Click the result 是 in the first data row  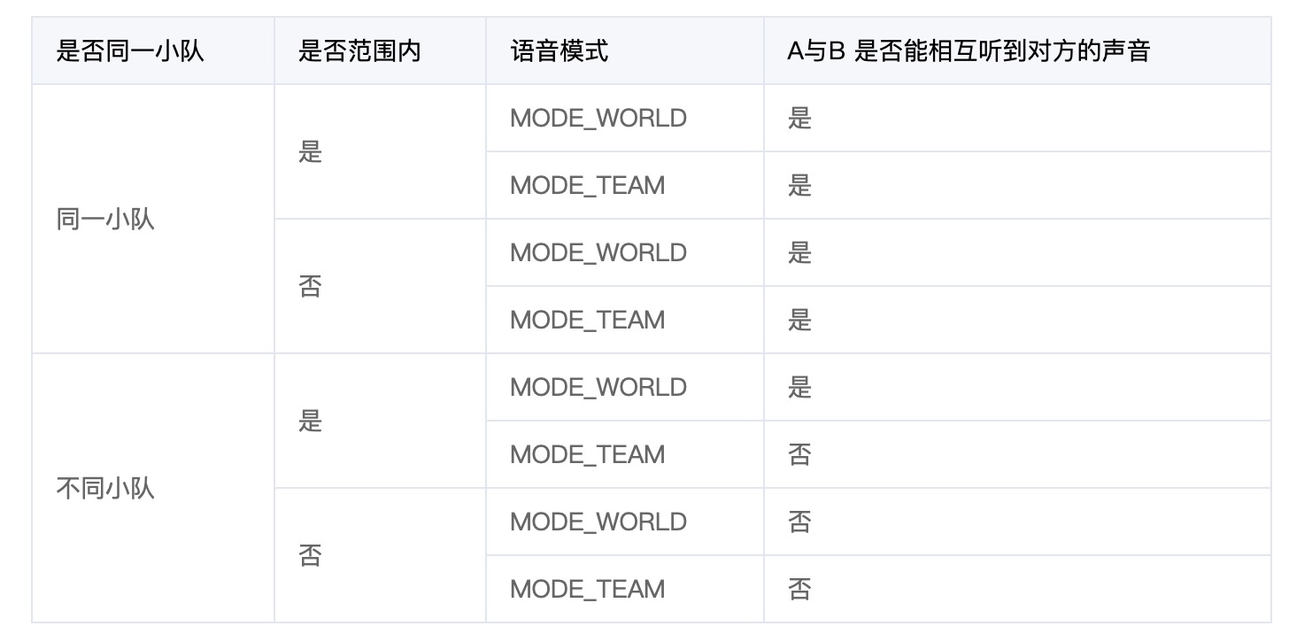[799, 118]
